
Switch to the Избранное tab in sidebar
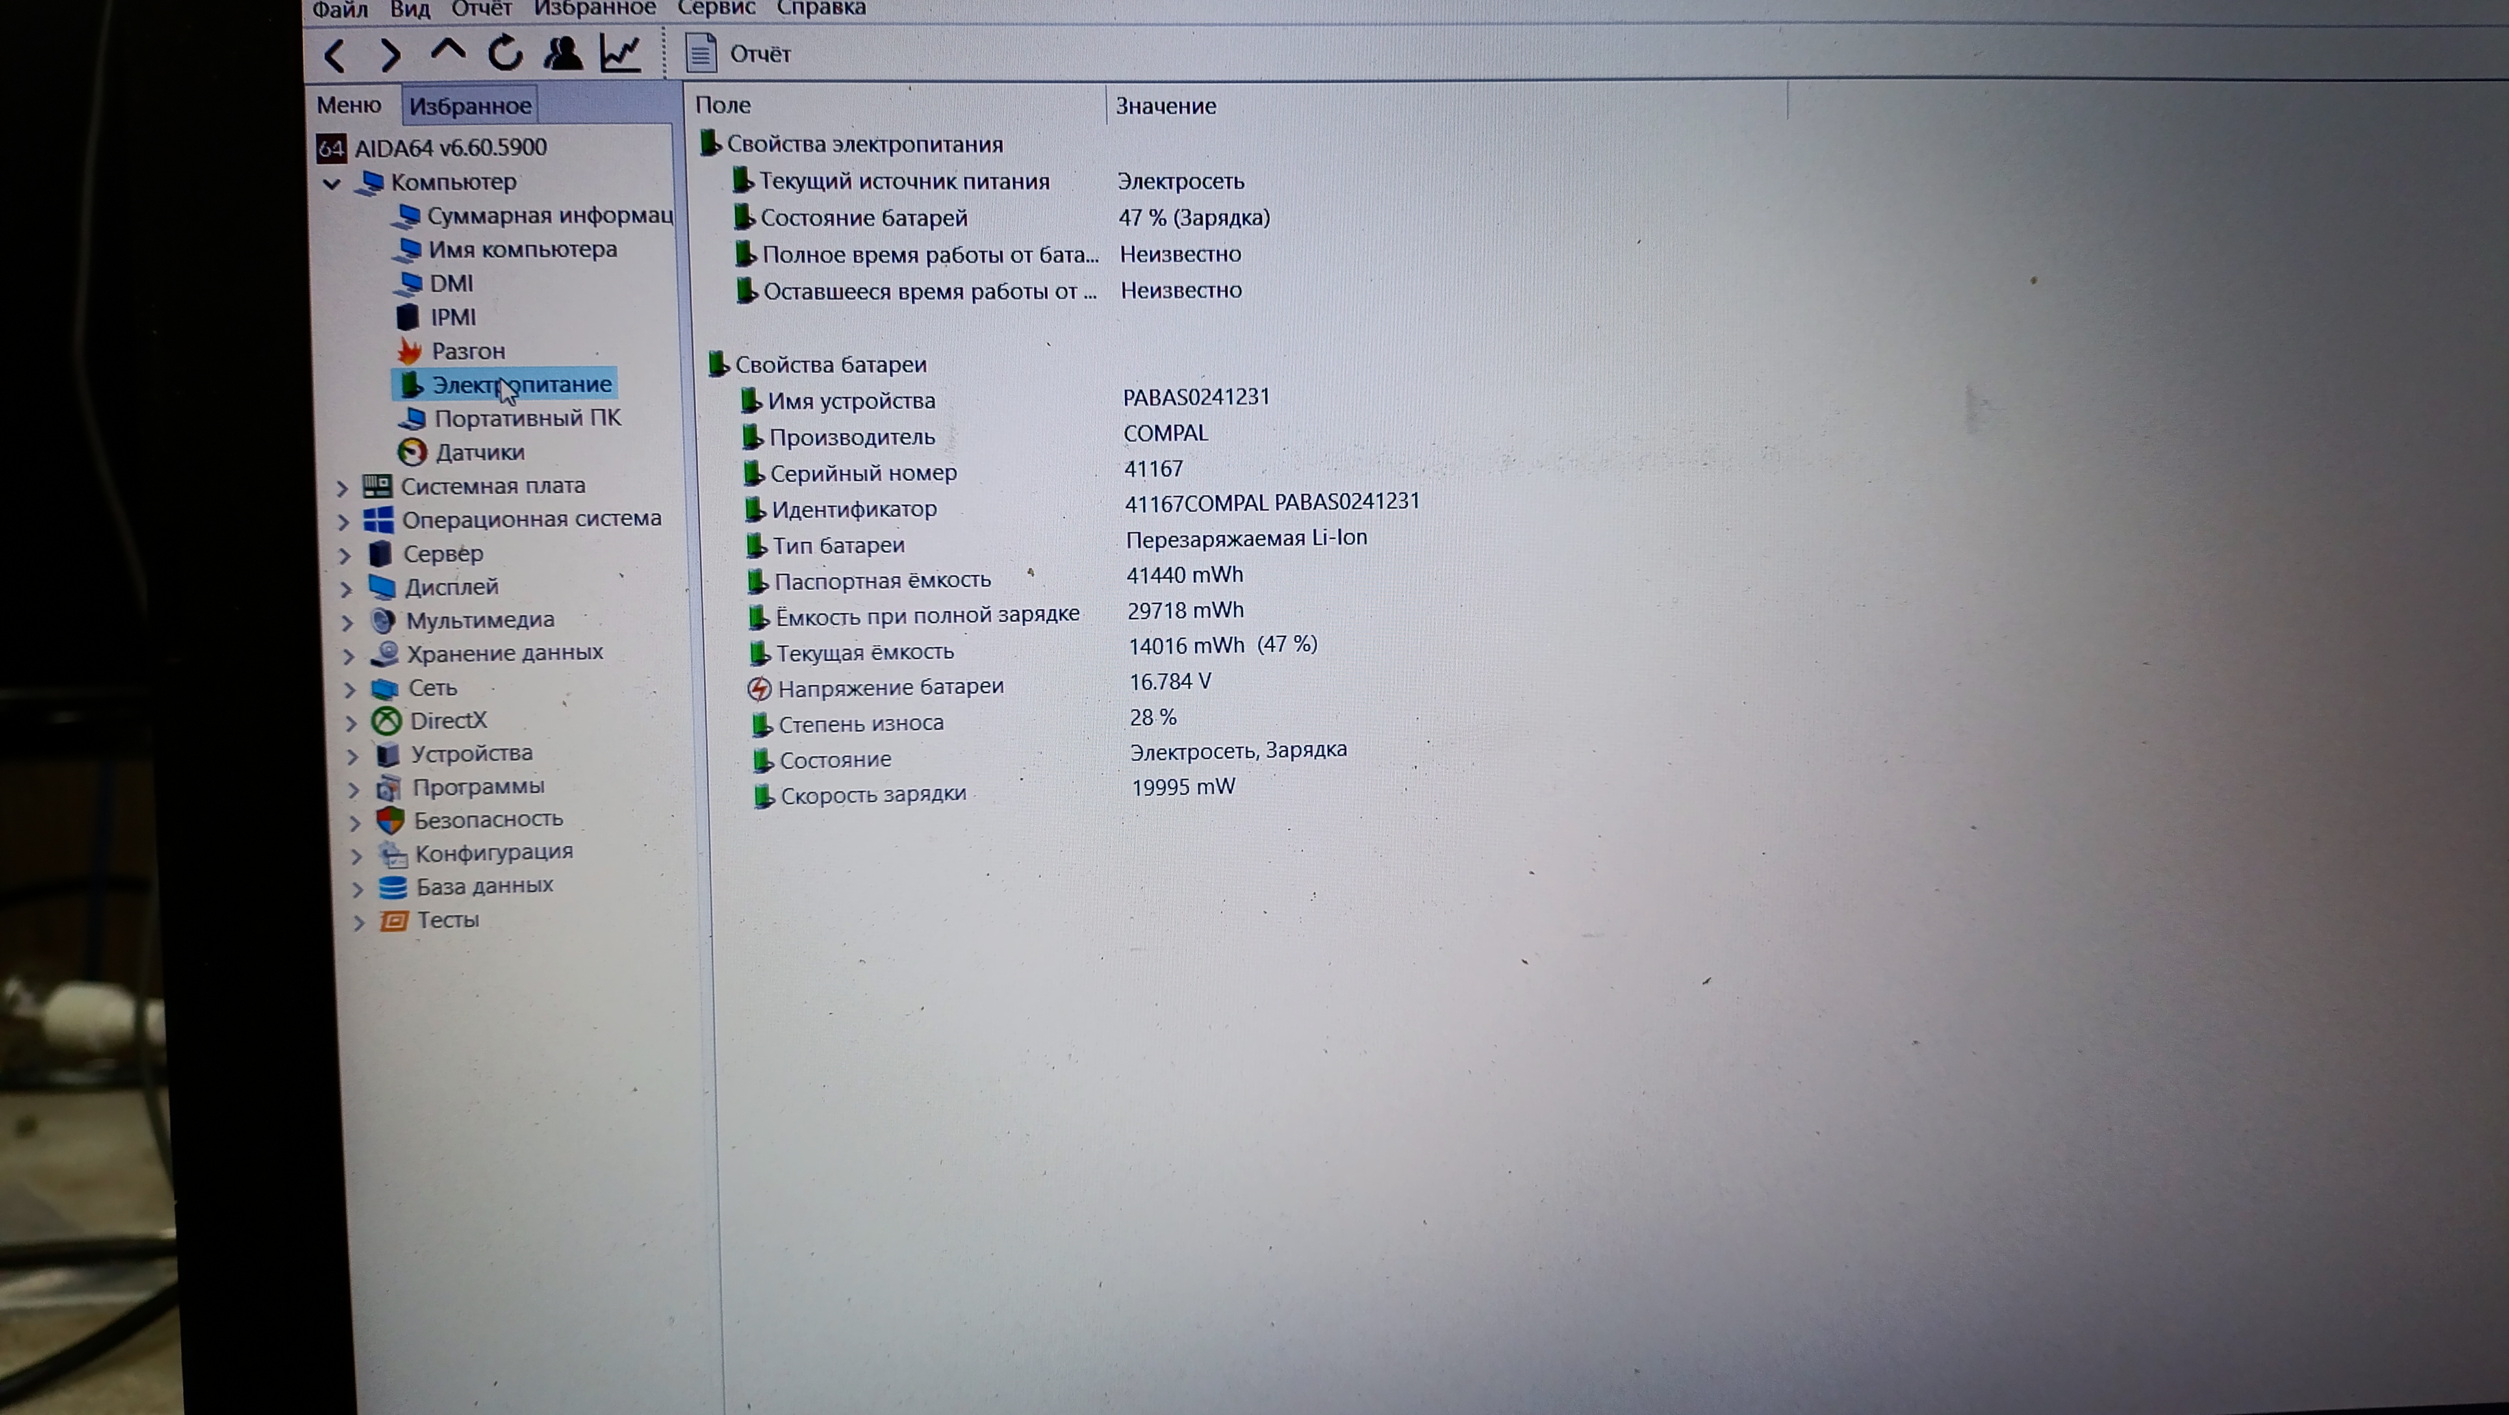pos(469,106)
